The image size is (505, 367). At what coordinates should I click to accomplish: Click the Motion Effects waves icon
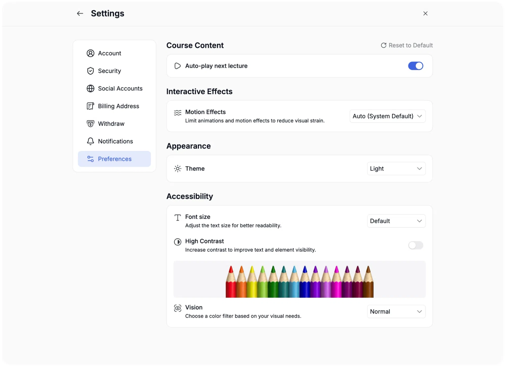178,113
